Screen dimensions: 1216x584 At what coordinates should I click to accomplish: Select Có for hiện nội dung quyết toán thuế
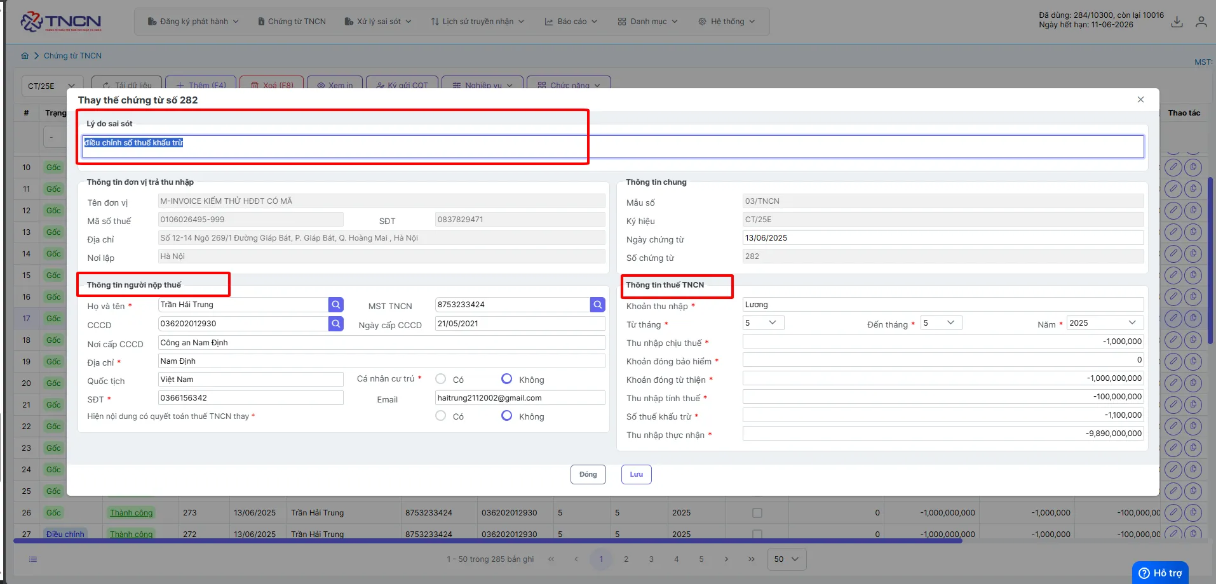click(x=441, y=416)
